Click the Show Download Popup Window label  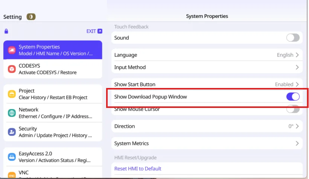tap(151, 97)
